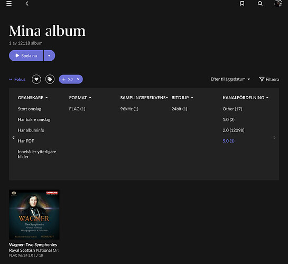Open the hamburger navigation menu
The image size is (288, 264).
point(9,3)
